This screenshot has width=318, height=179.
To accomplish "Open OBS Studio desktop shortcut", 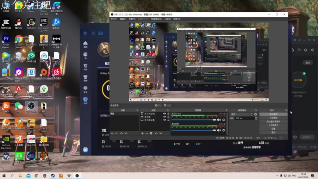I will tap(31, 107).
